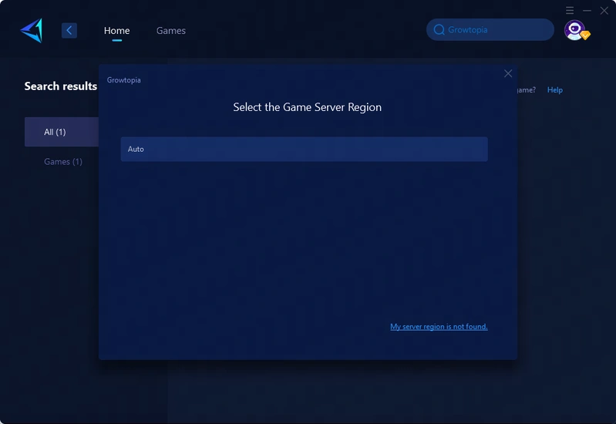Click the Growtopia label in the dialog
This screenshot has height=424, width=616.
pyautogui.click(x=123, y=80)
